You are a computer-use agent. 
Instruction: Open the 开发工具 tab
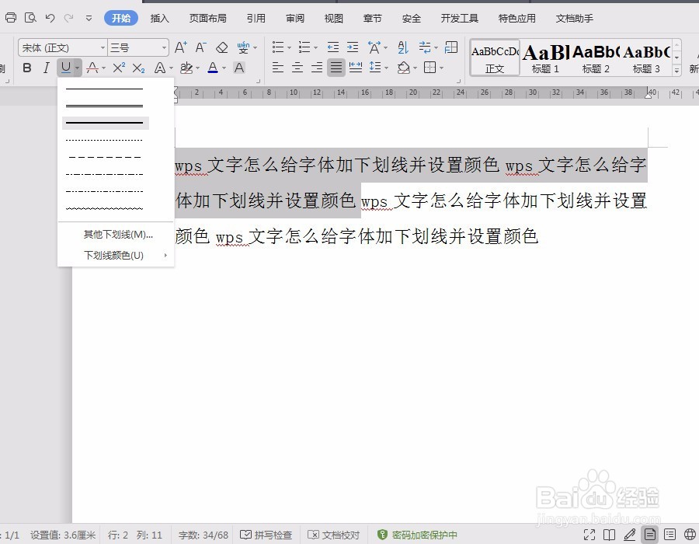[460, 19]
